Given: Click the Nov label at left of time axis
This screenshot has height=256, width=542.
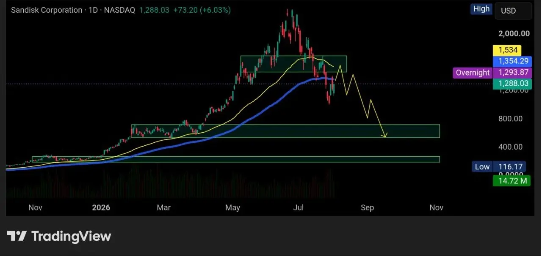Looking at the screenshot, I should click(35, 207).
